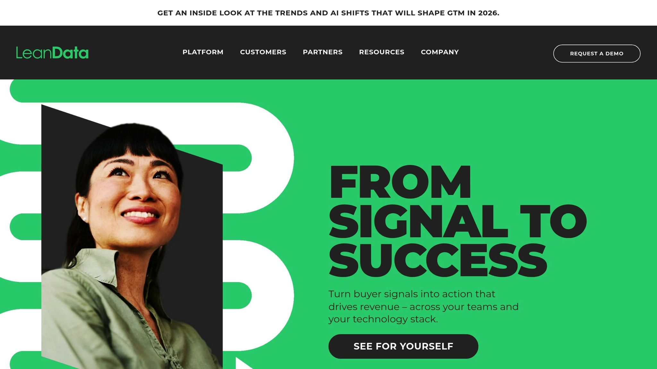This screenshot has height=369, width=657.
Task: Click the smiling woman hero photo
Action: [x=128, y=243]
